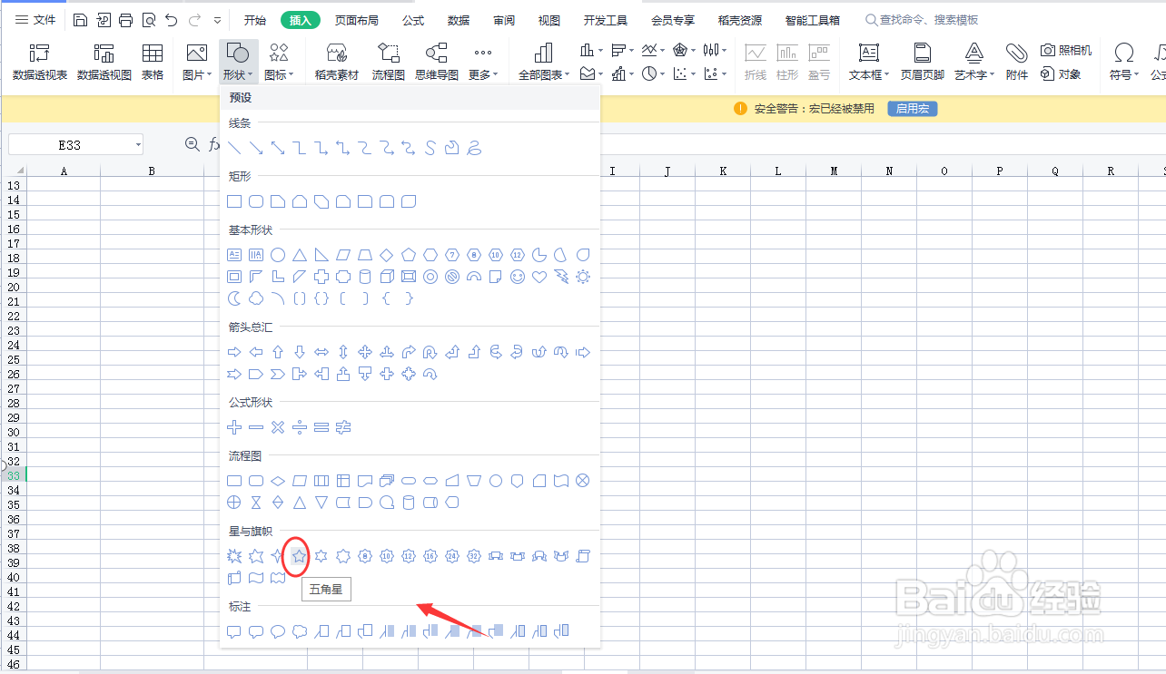1166x674 pixels.
Task: Choose the hourglass collate flowchart shape
Action: tap(256, 503)
